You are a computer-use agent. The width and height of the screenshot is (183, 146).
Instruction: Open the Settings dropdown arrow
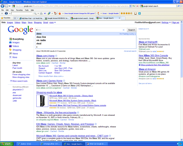point(170,23)
